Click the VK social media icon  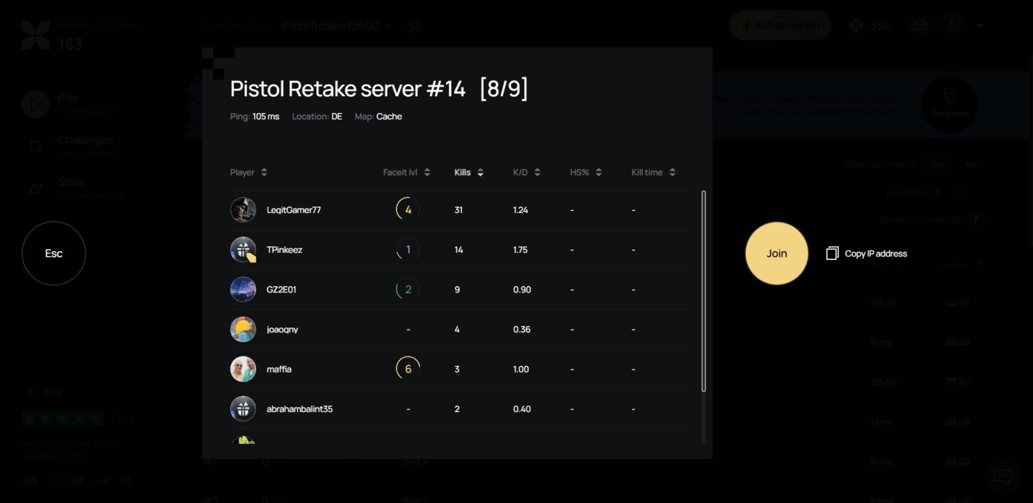(125, 481)
